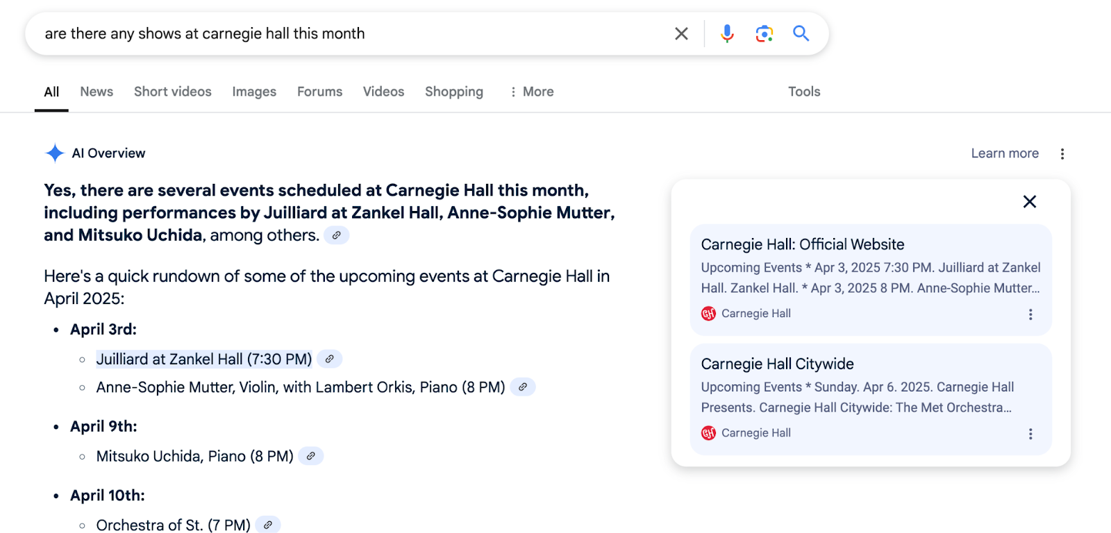
Task: Switch to the News tab
Action: [97, 92]
